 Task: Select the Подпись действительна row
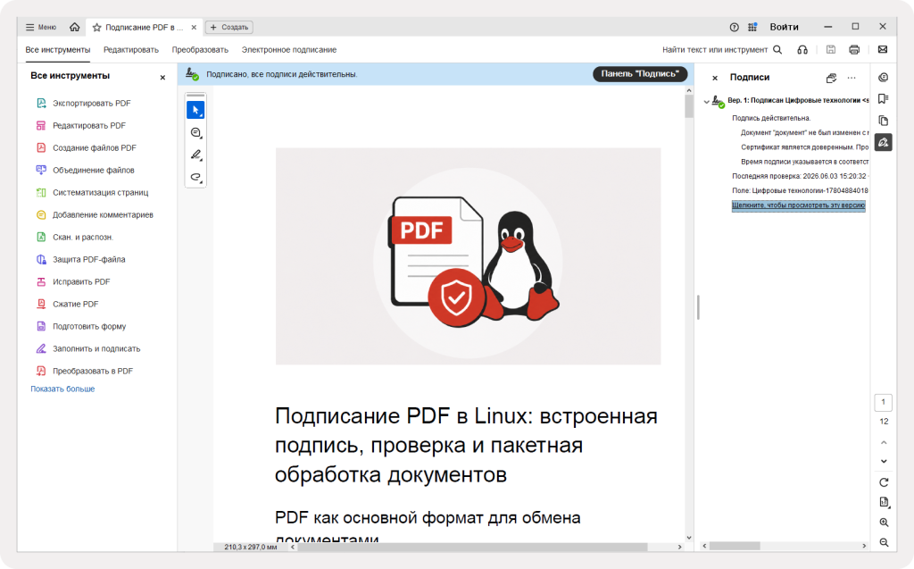coord(771,118)
